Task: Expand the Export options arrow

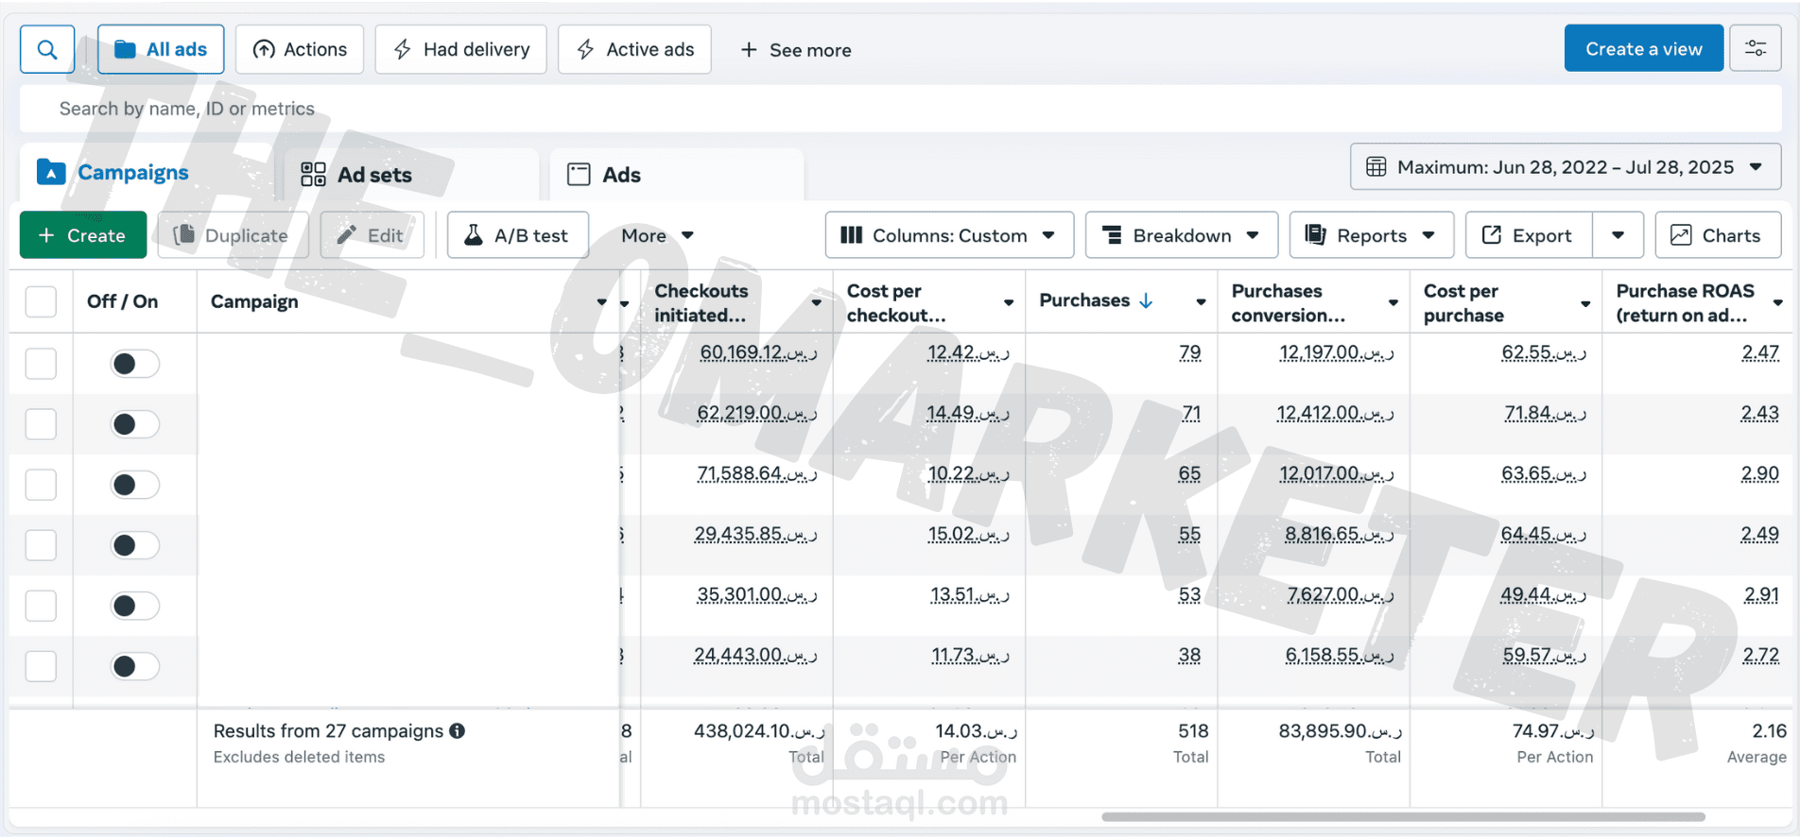Action: 1618,235
